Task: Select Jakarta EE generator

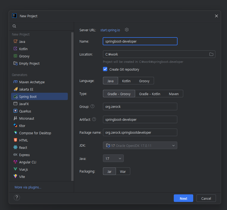Action: (39, 89)
